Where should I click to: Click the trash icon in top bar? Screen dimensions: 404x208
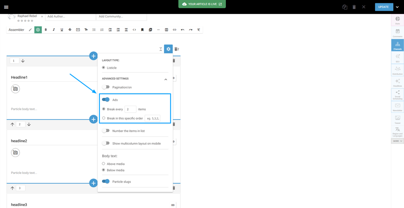(x=354, y=7)
